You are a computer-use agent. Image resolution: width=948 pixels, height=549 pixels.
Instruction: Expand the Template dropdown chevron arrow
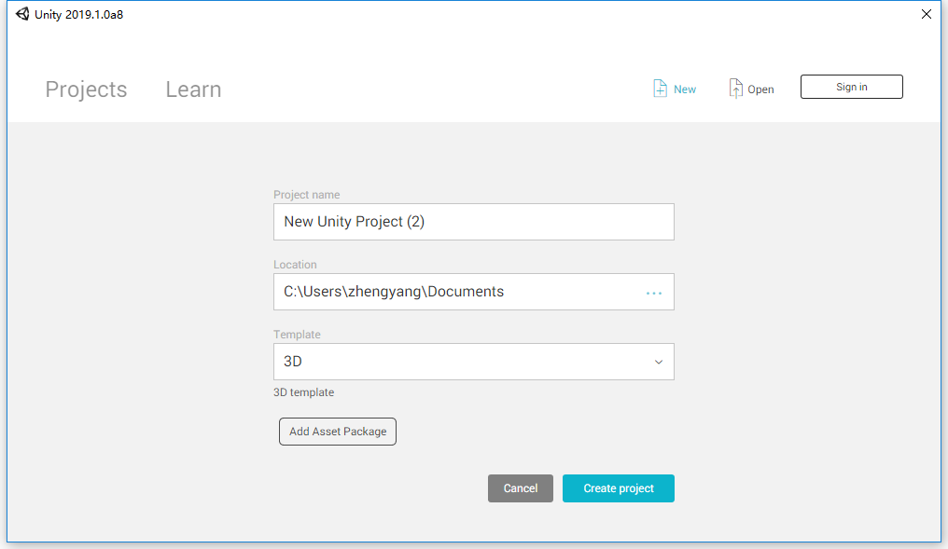coord(659,362)
